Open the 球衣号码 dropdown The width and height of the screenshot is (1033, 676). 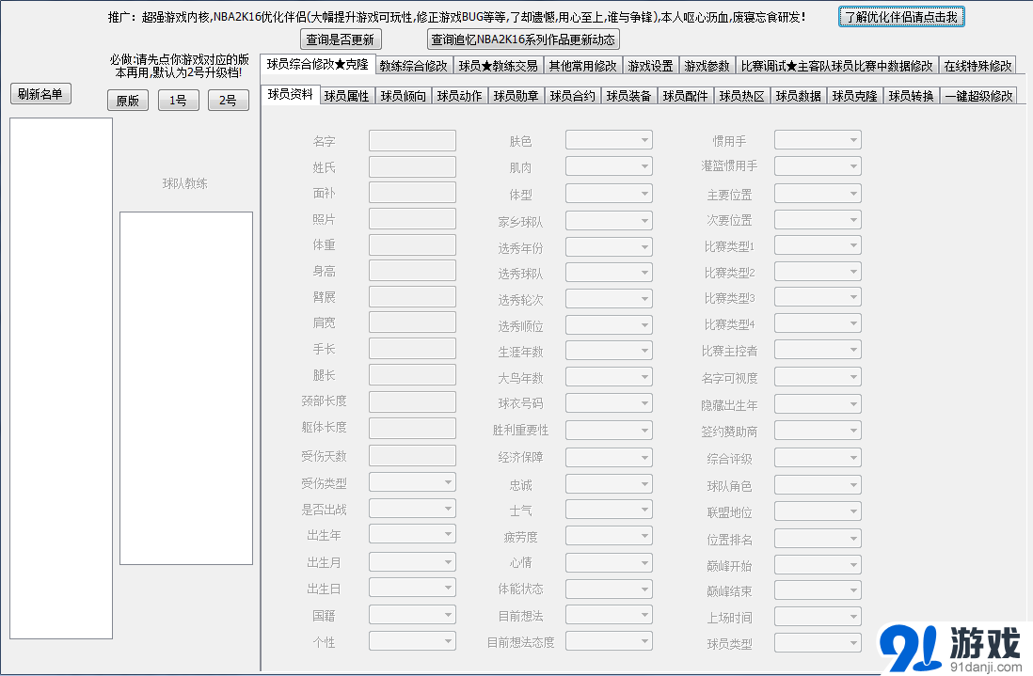[609, 402]
